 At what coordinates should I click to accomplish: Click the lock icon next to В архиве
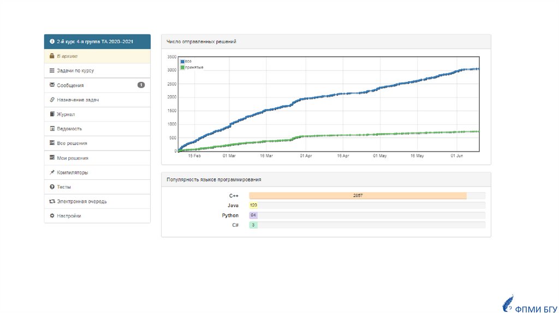52,56
